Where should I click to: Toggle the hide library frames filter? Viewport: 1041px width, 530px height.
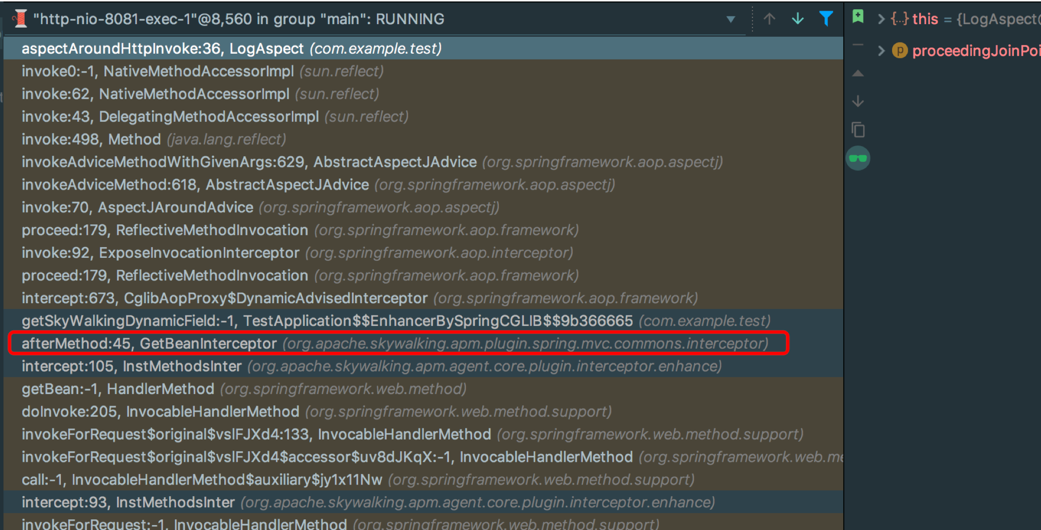[826, 19]
